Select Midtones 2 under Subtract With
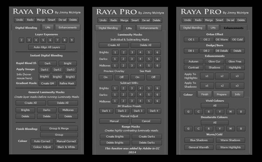This screenshot has height=162, width=262. (x=123, y=101)
